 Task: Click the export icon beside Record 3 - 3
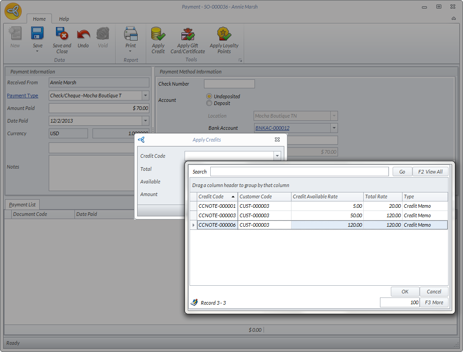194,302
